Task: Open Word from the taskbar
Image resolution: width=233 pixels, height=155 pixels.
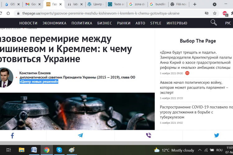Action: coord(34,150)
